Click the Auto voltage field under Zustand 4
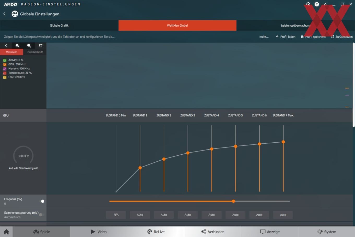The width and height of the screenshot is (355, 237). point(212,215)
